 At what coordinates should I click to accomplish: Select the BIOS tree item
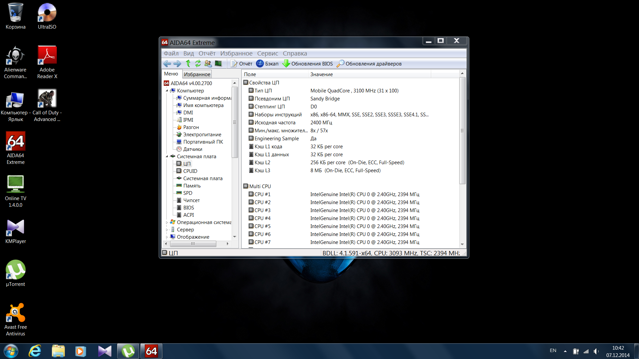coord(185,208)
